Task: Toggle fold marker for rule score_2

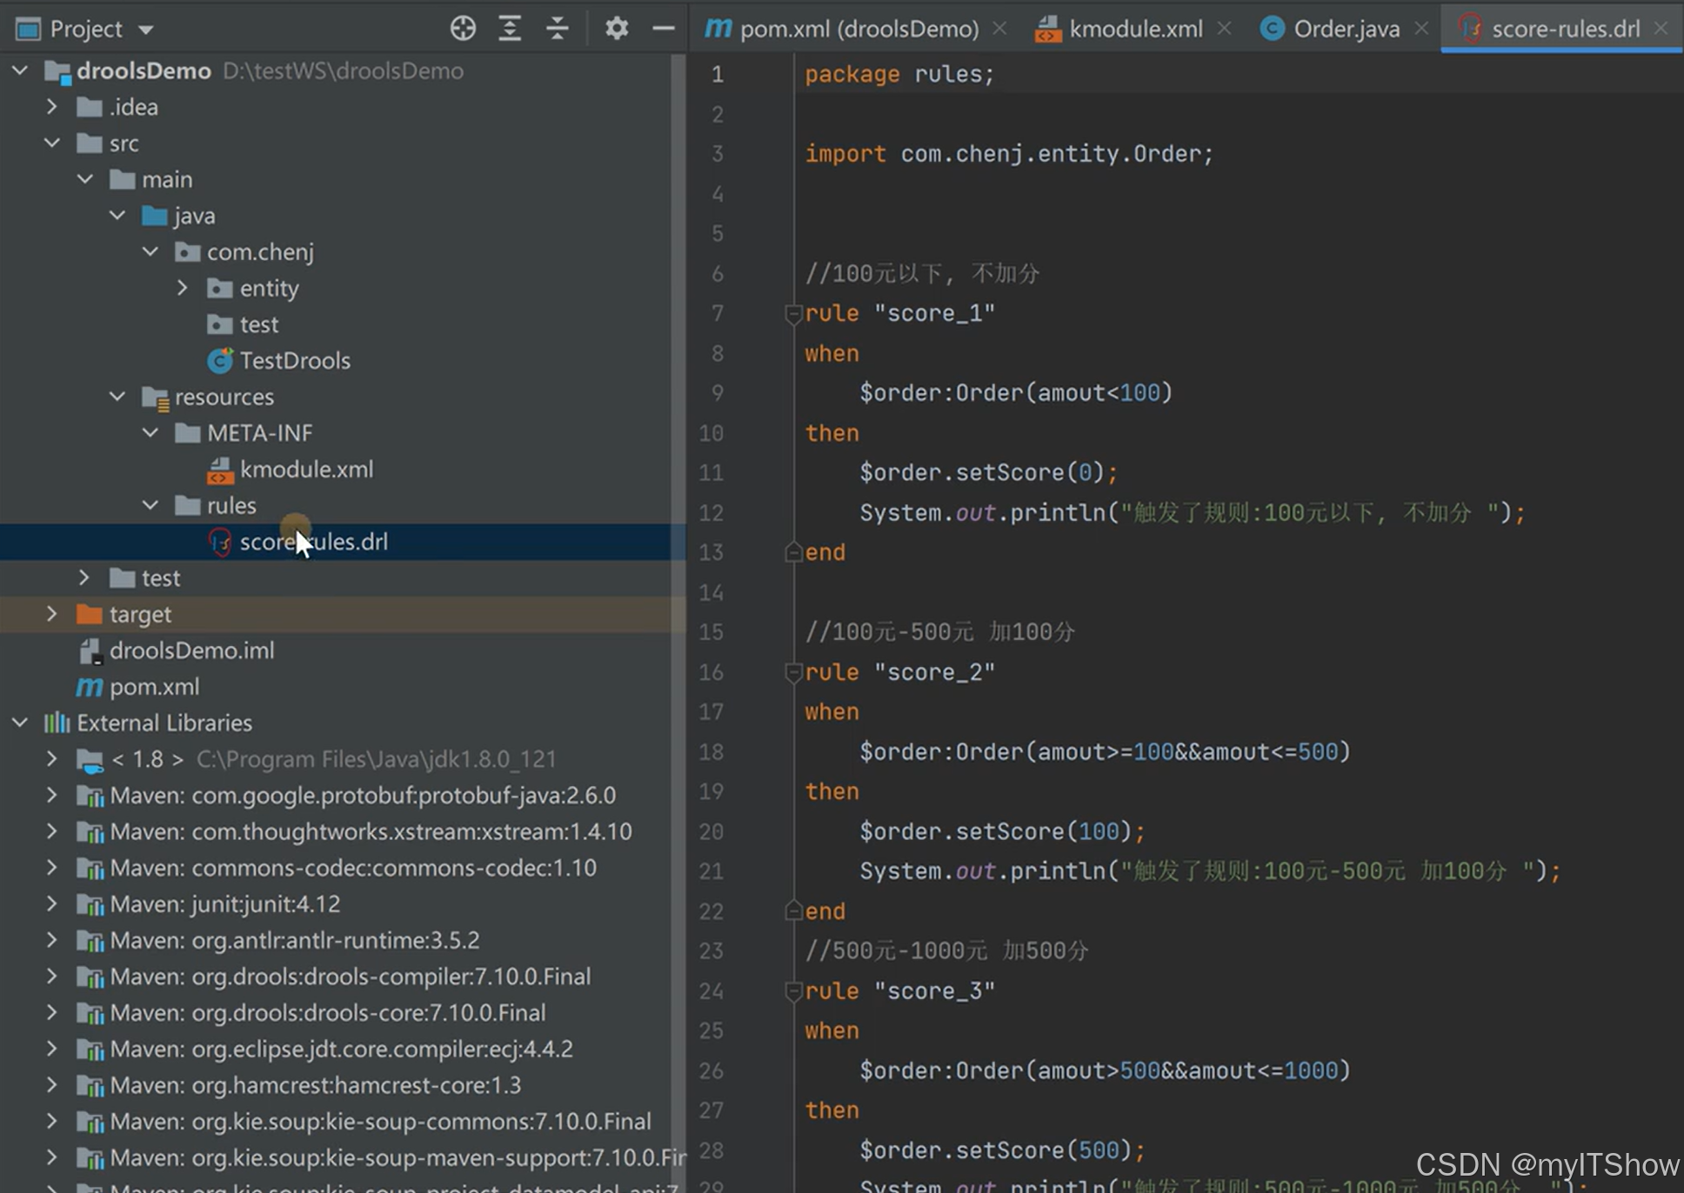Action: click(x=792, y=673)
